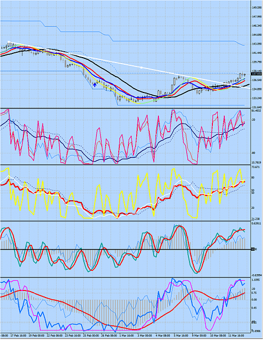Click the highlighted current price tag
Viewport: 263px width, 340px height.
click(256, 74)
